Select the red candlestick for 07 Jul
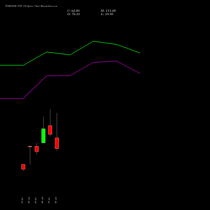This screenshot has width=210, height=210. [50, 130]
